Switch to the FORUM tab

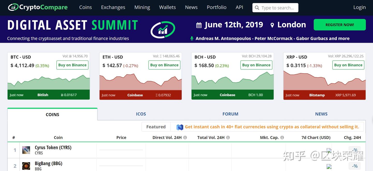point(230,114)
